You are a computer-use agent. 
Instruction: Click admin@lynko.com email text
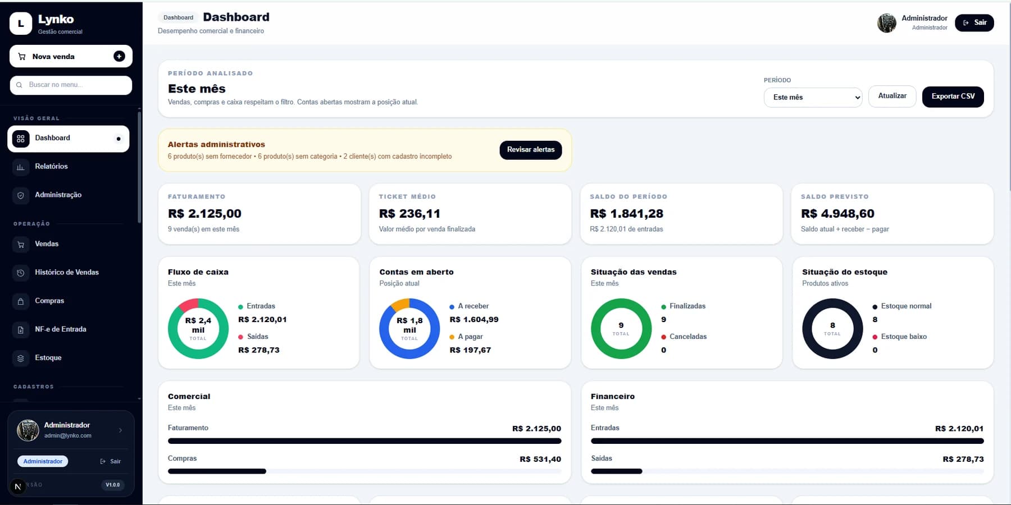(68, 435)
